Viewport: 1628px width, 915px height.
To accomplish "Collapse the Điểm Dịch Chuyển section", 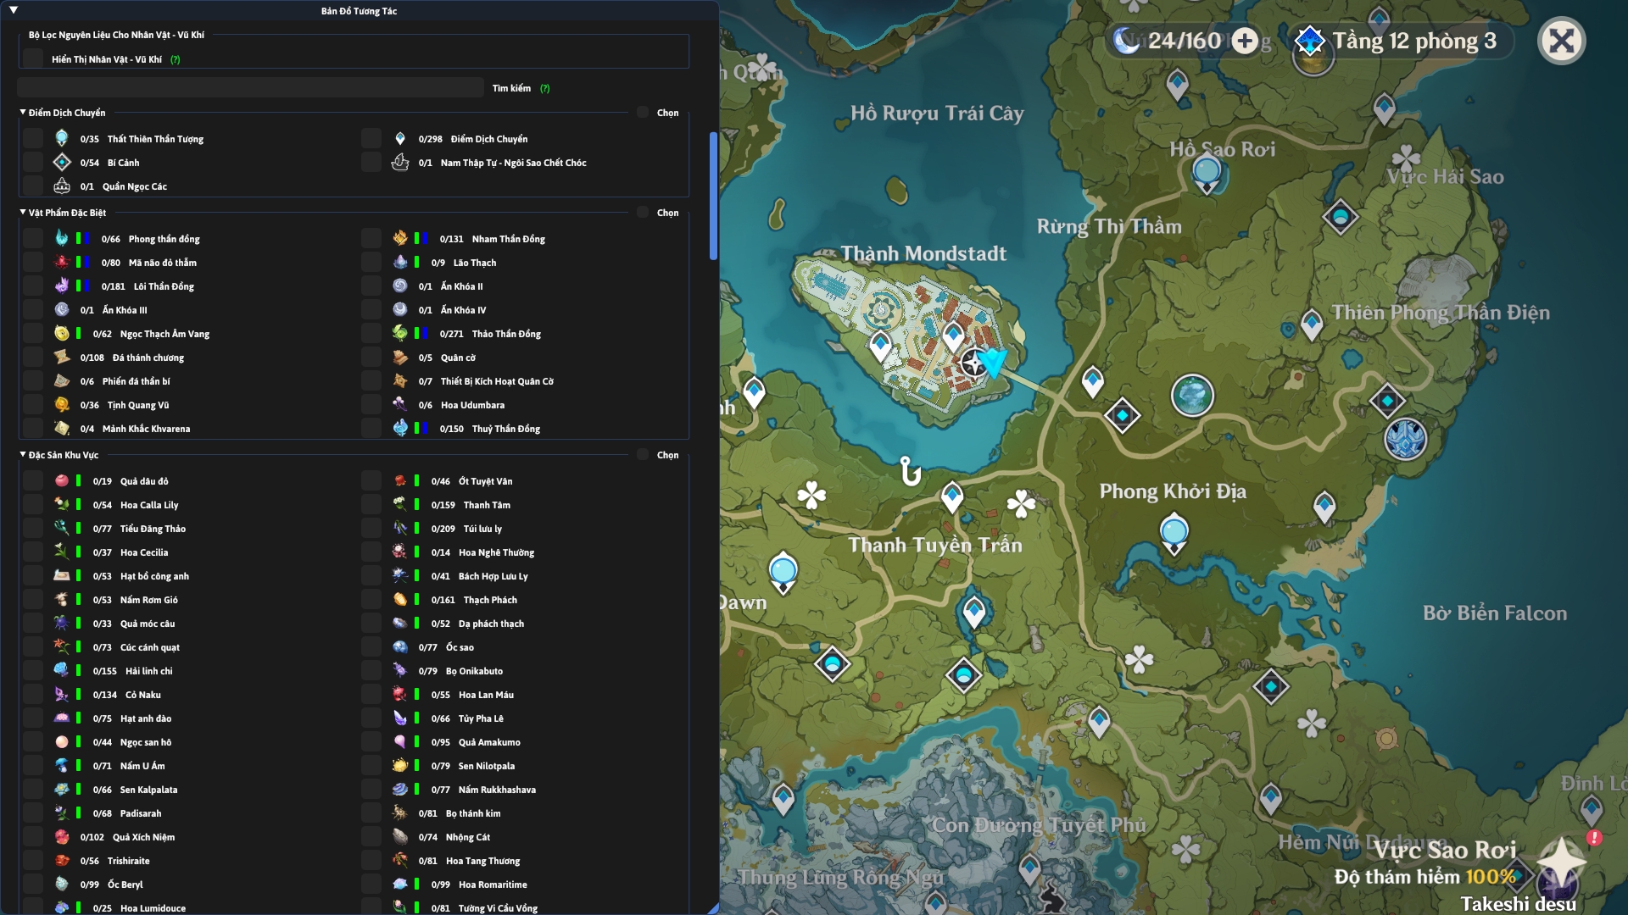I will click(x=23, y=112).
